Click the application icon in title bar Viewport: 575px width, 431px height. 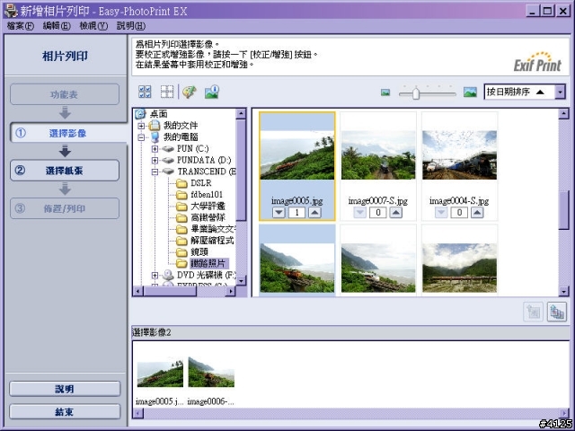pos(11,11)
